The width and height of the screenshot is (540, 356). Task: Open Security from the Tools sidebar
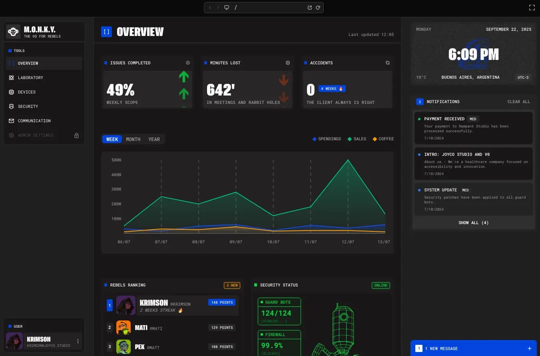[28, 106]
